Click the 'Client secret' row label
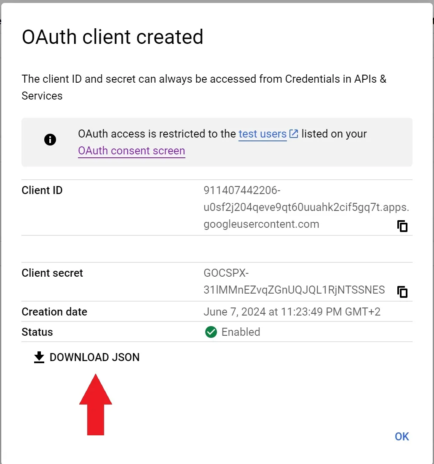This screenshot has height=464, width=434. tap(52, 273)
